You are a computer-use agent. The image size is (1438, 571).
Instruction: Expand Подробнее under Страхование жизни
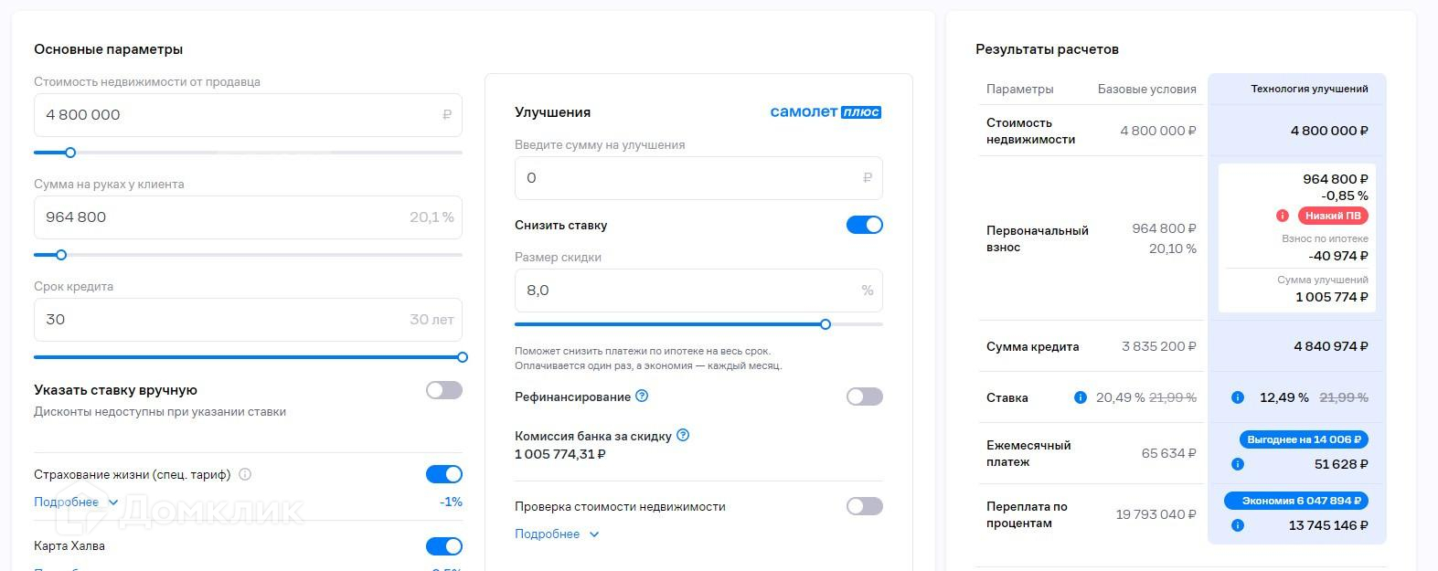[76, 502]
